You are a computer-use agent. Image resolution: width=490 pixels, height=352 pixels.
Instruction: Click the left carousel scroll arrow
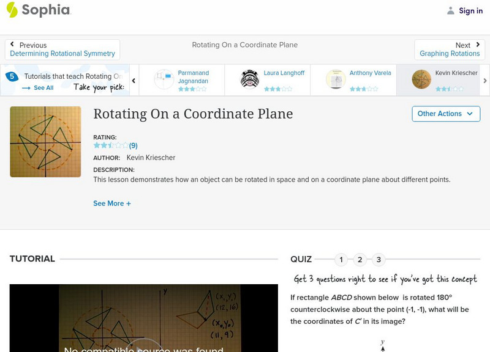coord(134,80)
